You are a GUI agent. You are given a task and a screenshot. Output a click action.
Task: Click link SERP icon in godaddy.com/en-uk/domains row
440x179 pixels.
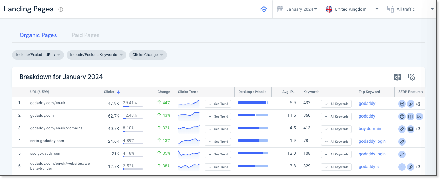402,129
